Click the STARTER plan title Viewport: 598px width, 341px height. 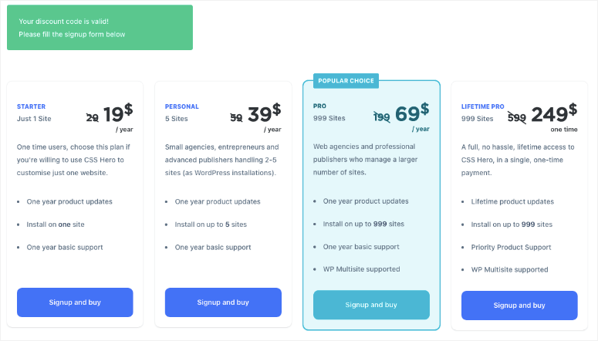click(32, 106)
